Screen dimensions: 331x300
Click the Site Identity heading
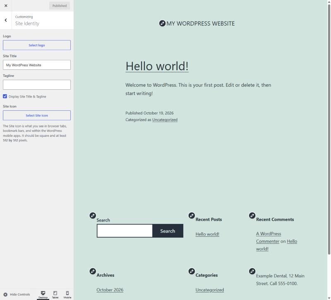(x=27, y=24)
